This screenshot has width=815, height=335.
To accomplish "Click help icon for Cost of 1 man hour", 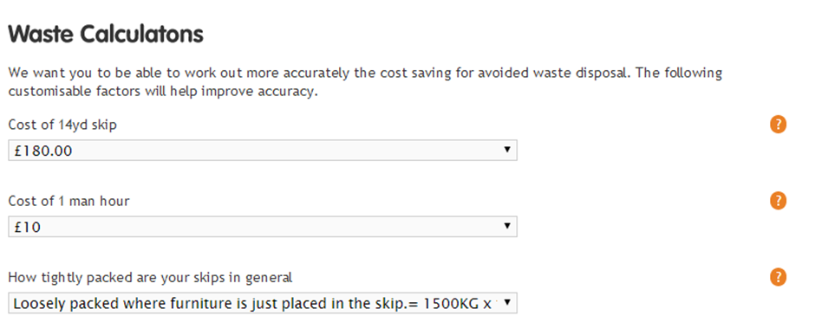I will [x=778, y=201].
